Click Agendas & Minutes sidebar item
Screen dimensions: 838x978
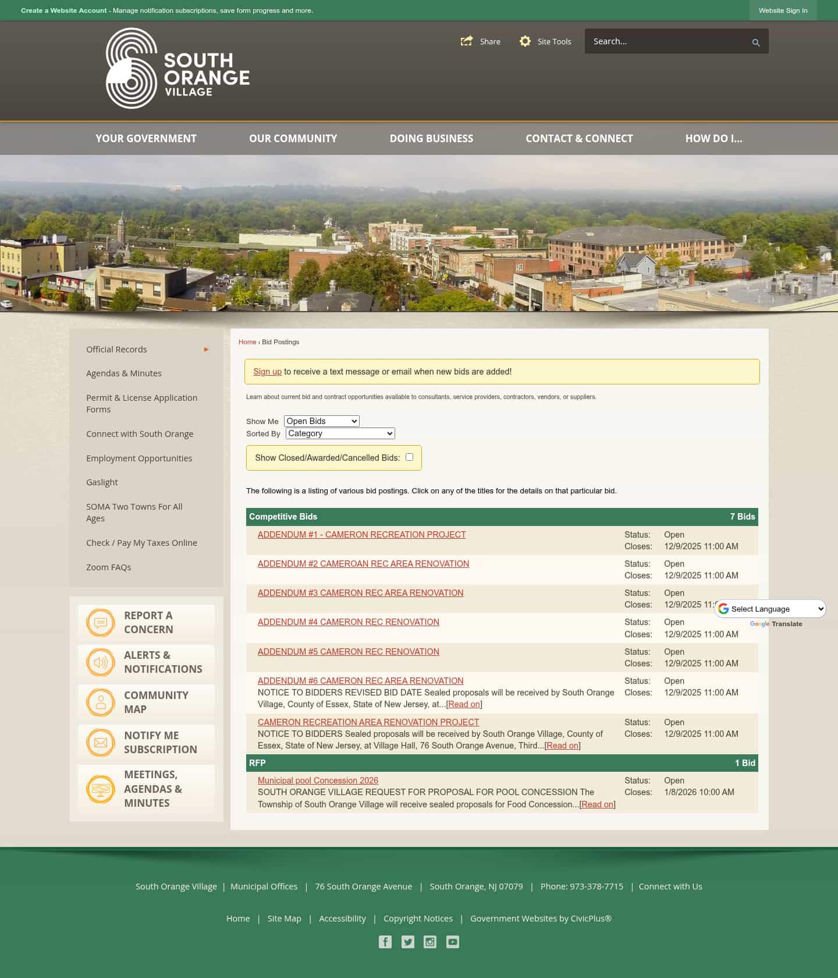click(124, 373)
